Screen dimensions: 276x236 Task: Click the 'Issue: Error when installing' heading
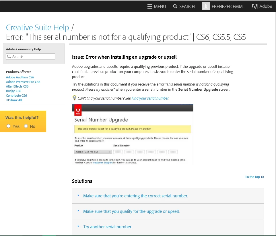(x=124, y=57)
